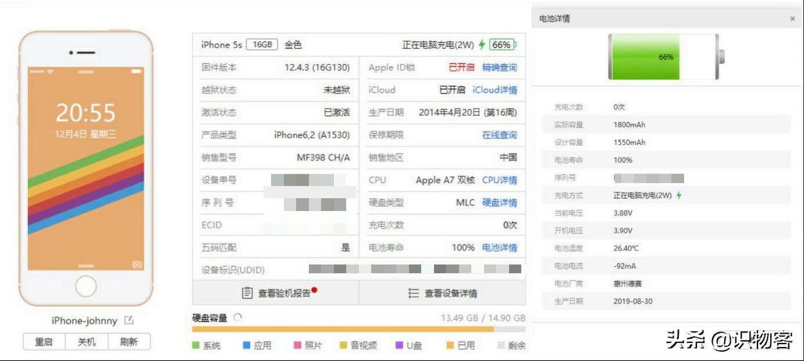Click the 66% battery indicator icon

[x=501, y=44]
